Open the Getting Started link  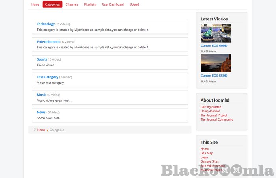[x=211, y=107]
